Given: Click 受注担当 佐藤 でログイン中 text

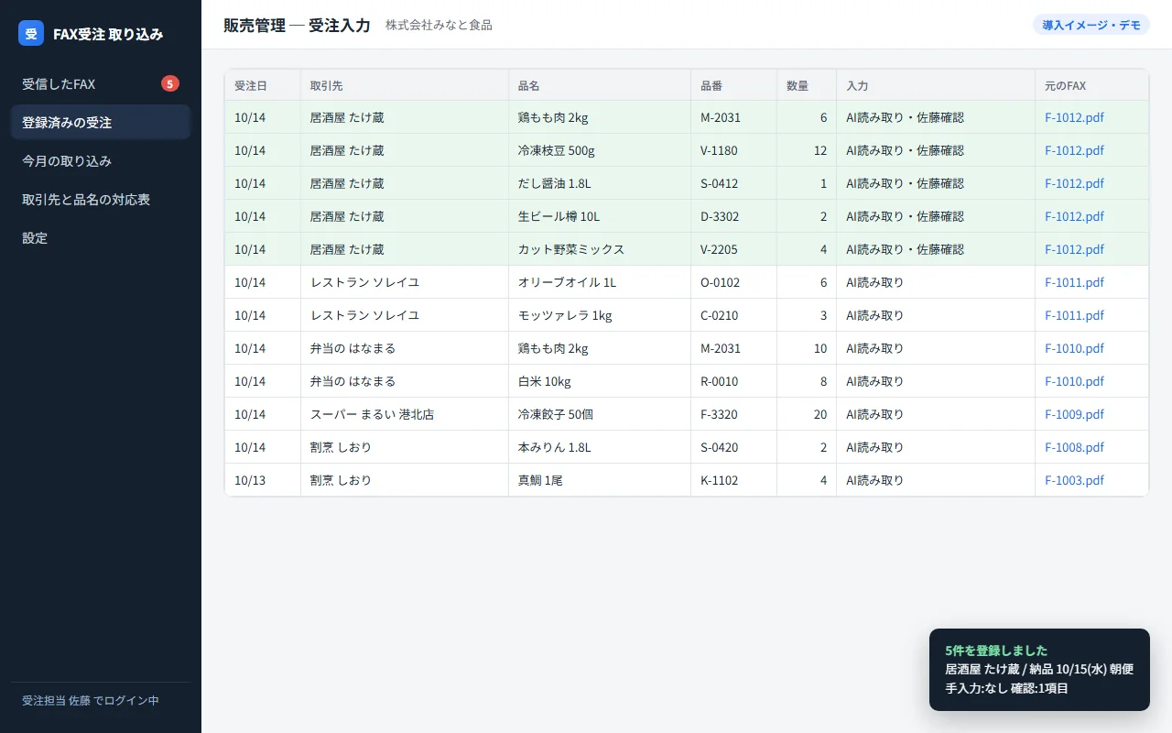Looking at the screenshot, I should tap(91, 700).
